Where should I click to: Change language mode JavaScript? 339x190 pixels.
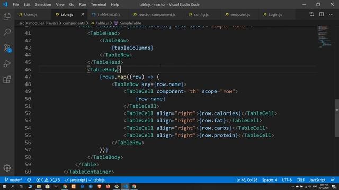(x=317, y=180)
